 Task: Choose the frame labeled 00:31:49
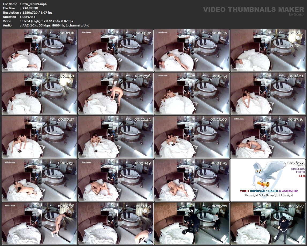click(116, 180)
